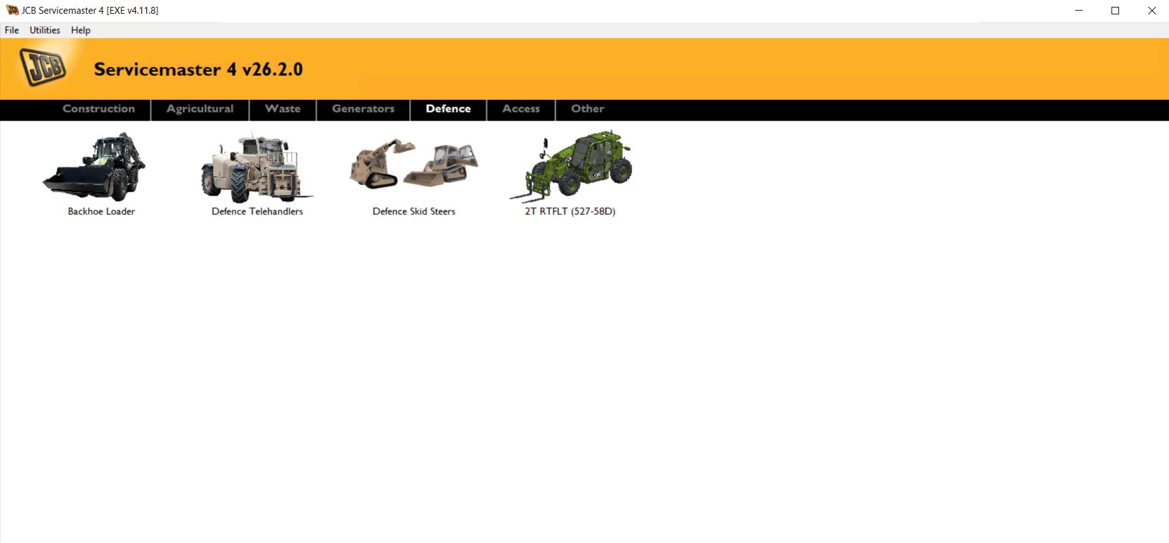
Task: Open the Utilities menu
Action: (x=45, y=30)
